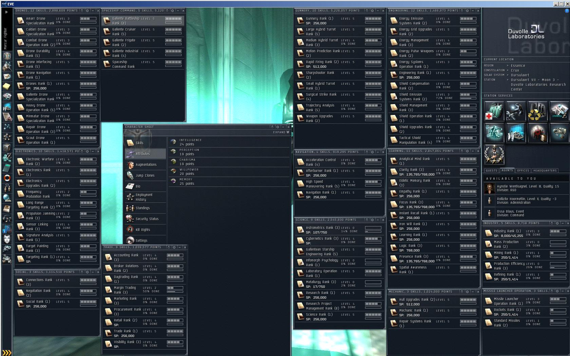The height and width of the screenshot is (356, 570).
Task: Select the Drone Interfacing Rank (5) skill row
Action: click(57, 64)
